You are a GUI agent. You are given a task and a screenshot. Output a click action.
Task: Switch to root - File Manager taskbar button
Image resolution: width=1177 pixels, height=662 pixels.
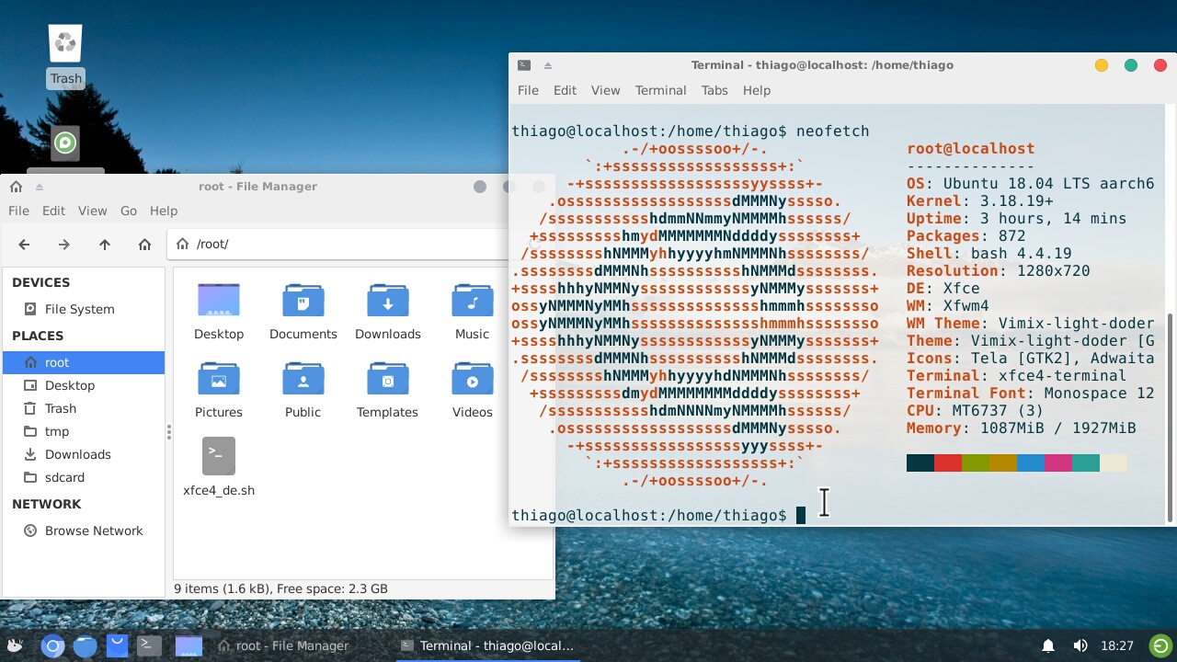pyautogui.click(x=283, y=646)
